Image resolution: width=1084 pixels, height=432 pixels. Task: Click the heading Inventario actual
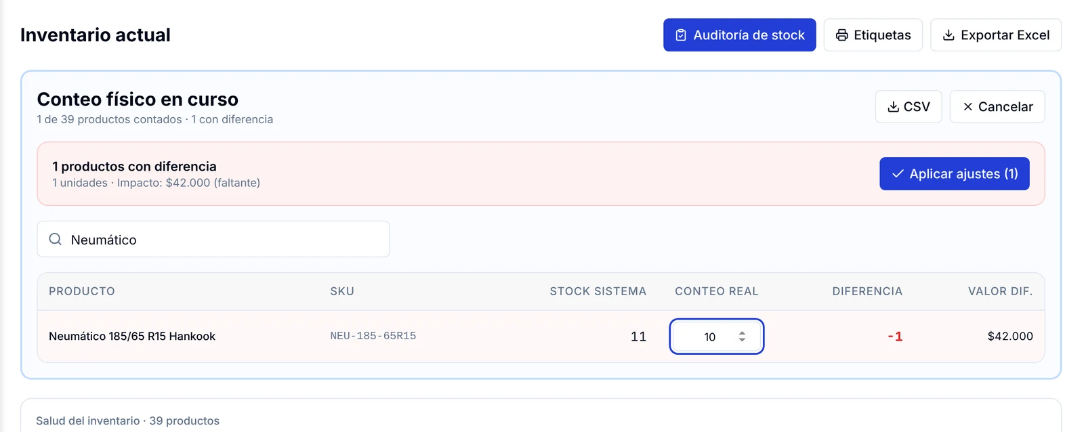click(x=96, y=35)
